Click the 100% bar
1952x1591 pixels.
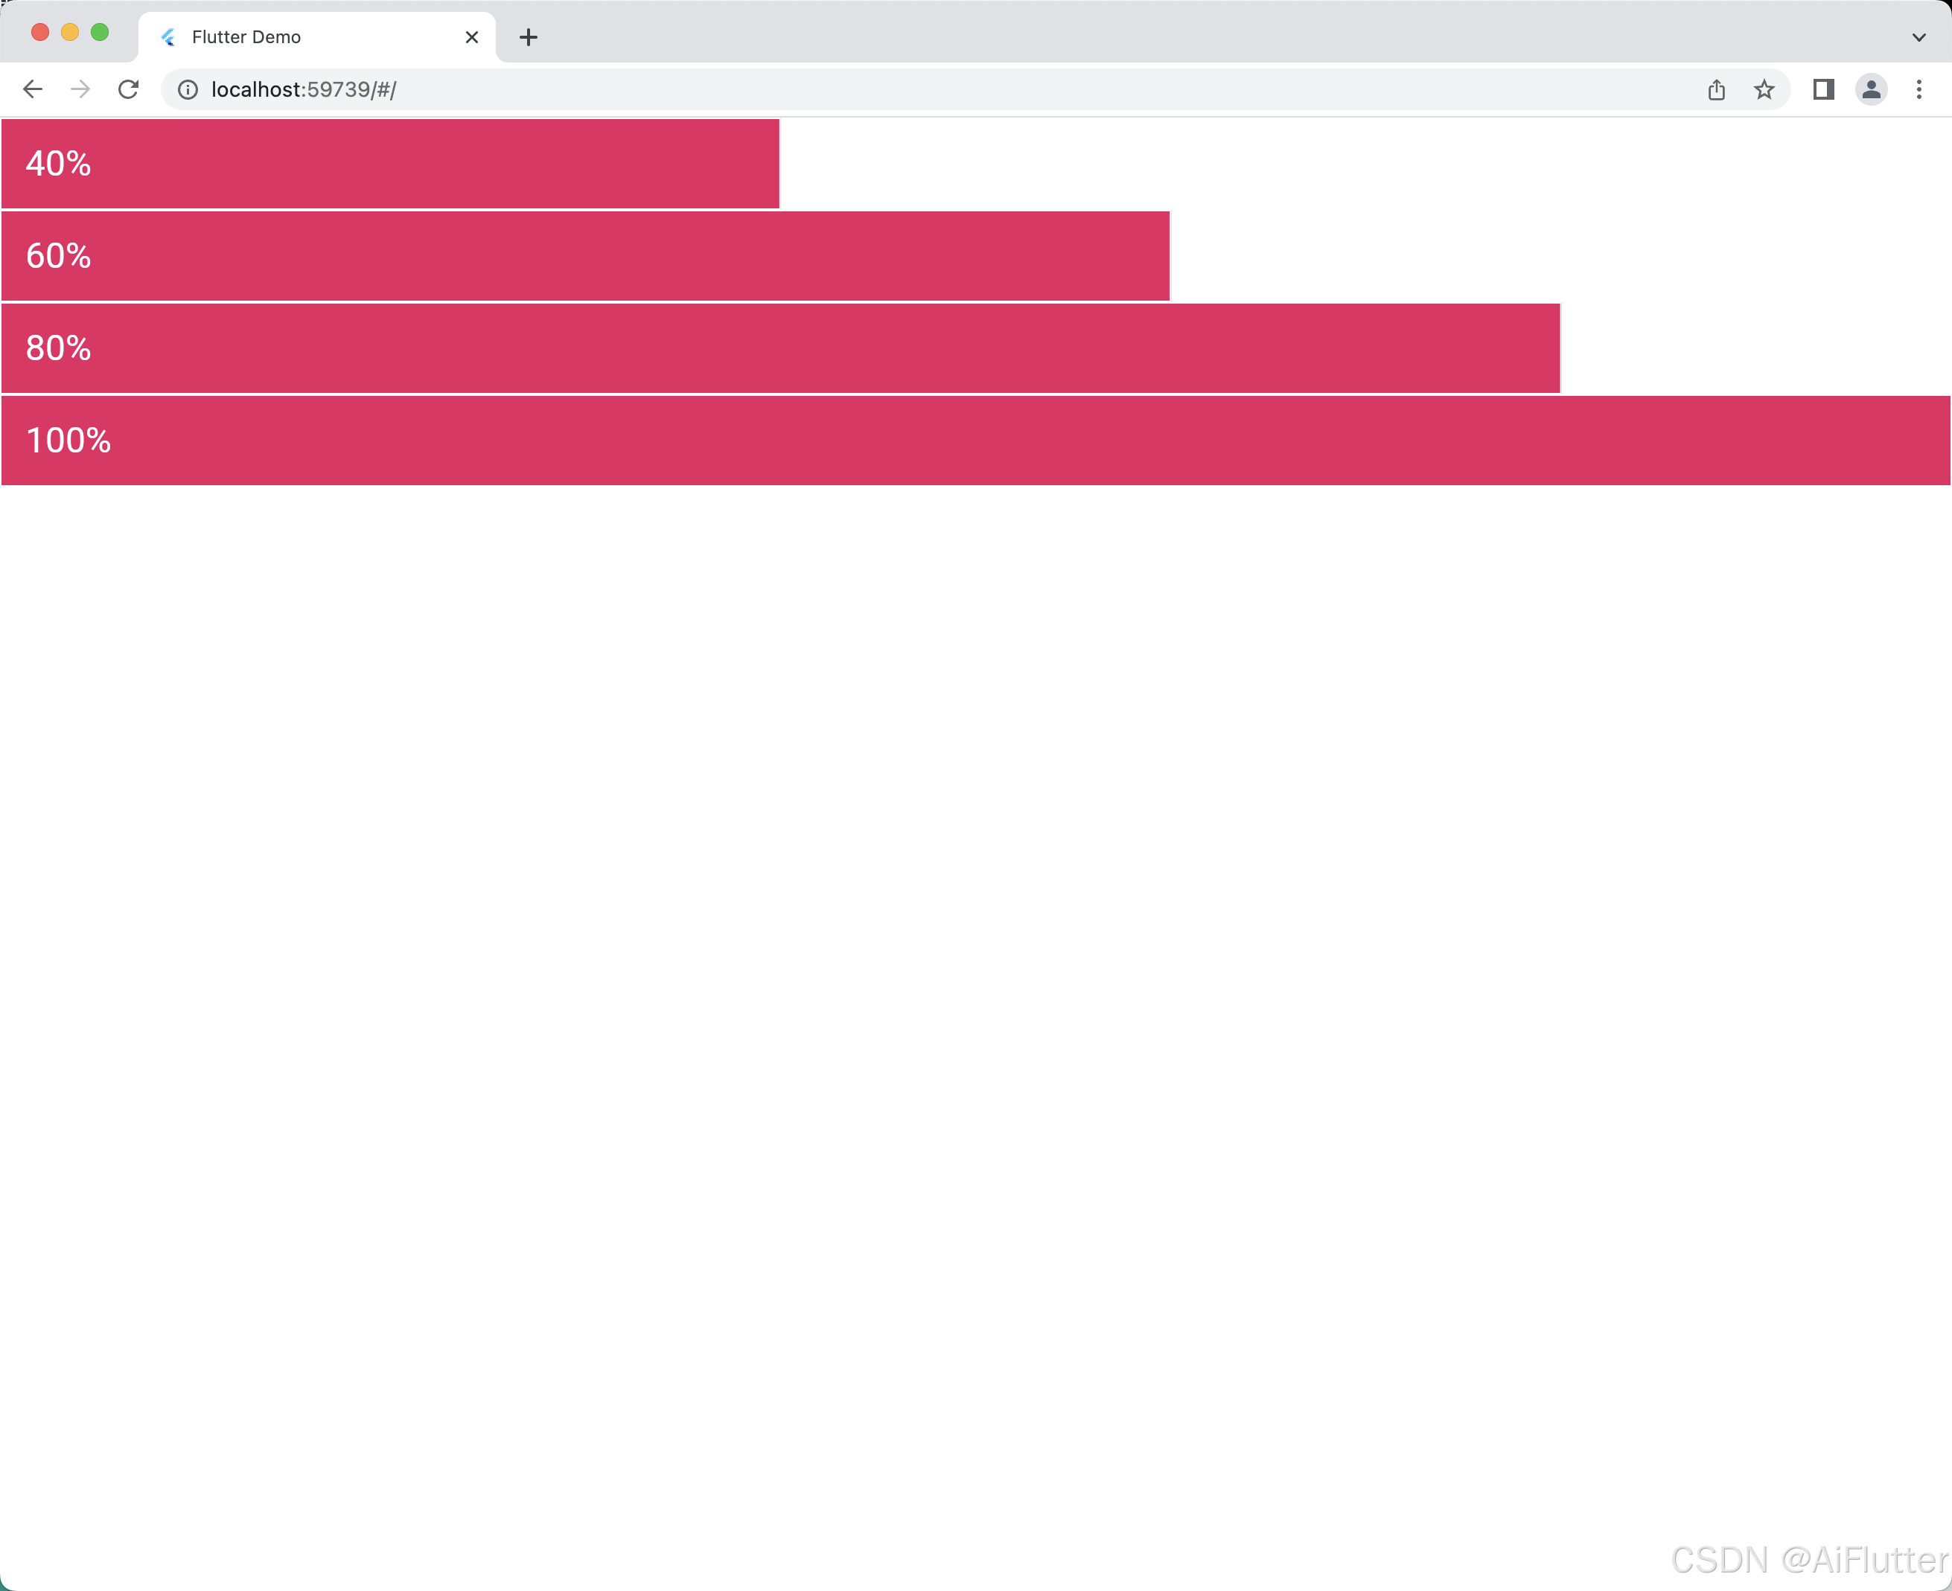pyautogui.click(x=975, y=441)
